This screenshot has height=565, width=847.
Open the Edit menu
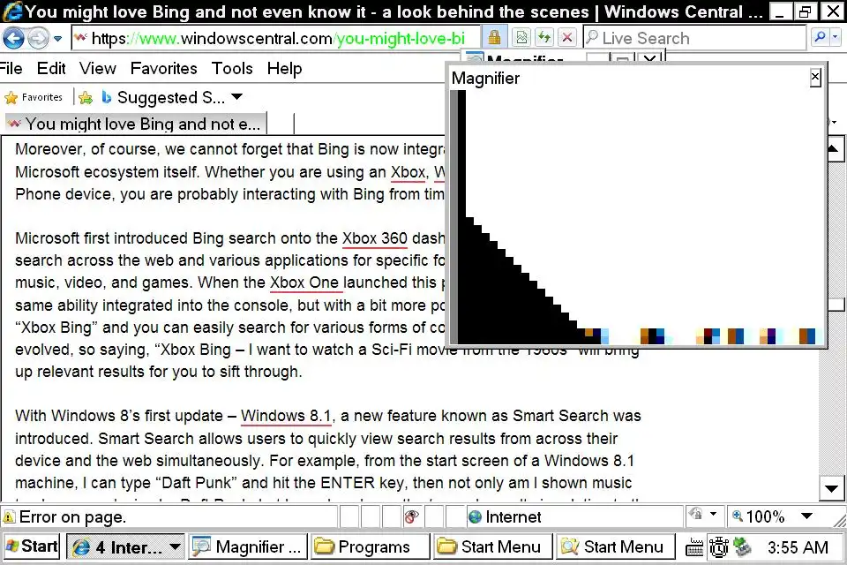51,69
